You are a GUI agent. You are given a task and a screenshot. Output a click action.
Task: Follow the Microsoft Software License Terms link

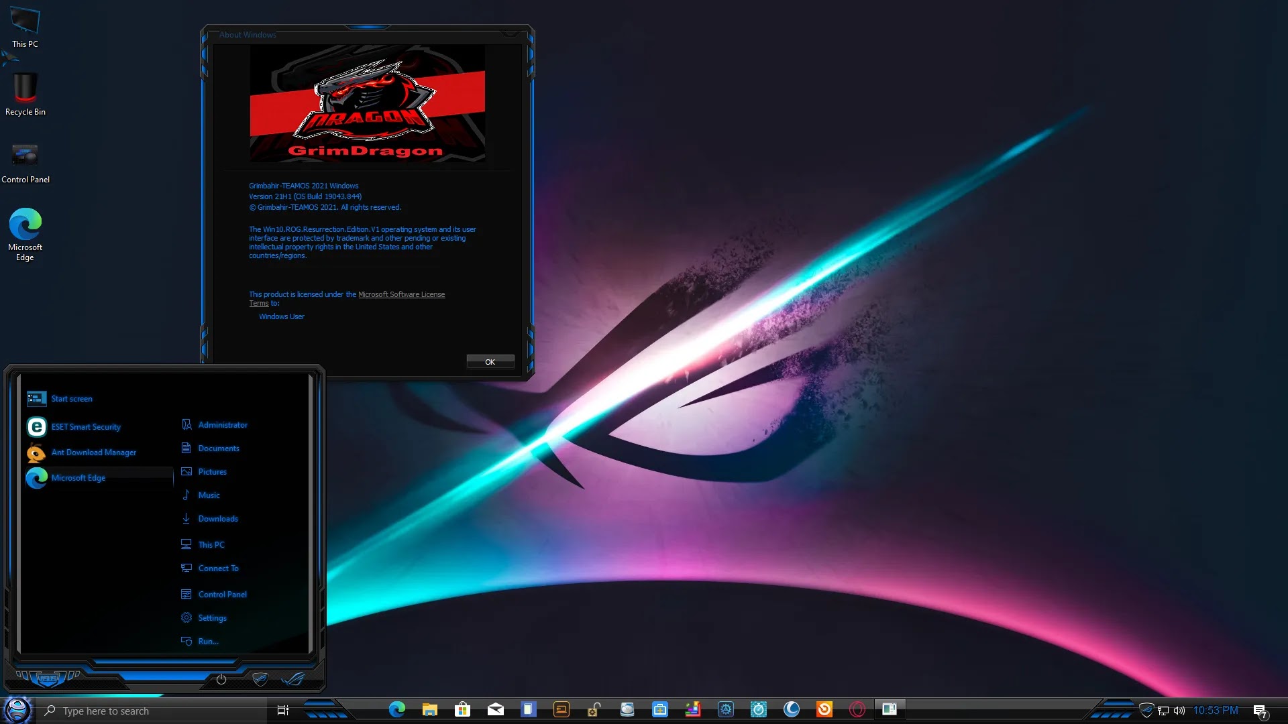(400, 294)
